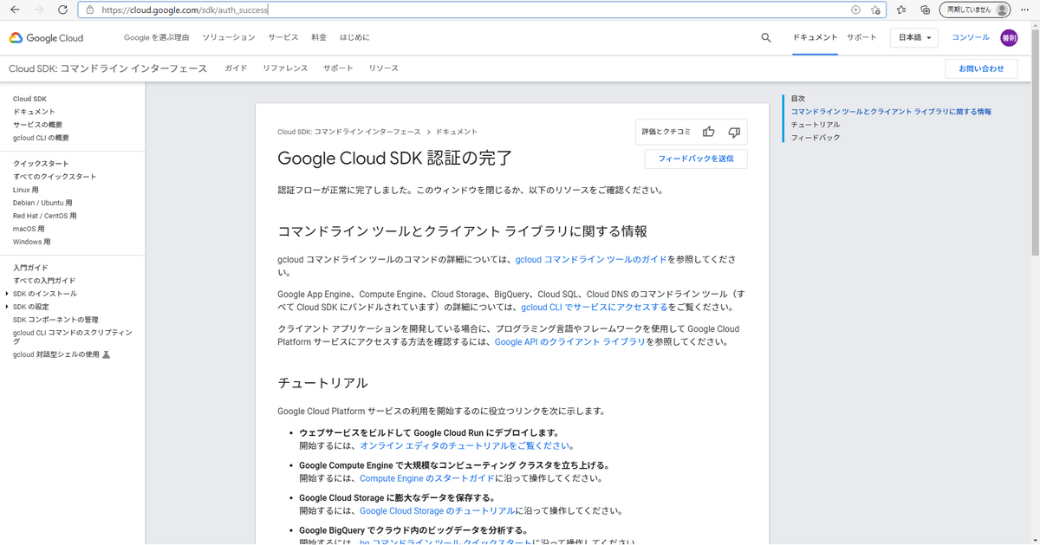Rate the page with thumbs up
This screenshot has height=545, width=1040.
point(709,132)
